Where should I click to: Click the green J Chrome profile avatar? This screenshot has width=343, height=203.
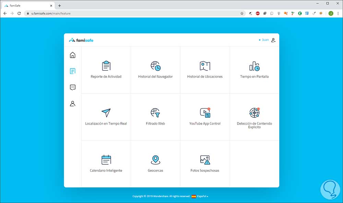click(x=331, y=13)
